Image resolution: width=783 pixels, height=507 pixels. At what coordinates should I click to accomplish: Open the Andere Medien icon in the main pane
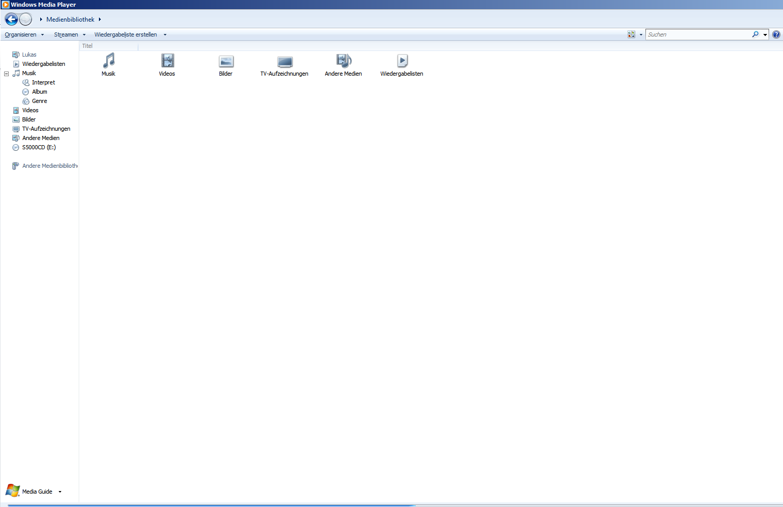tap(344, 61)
